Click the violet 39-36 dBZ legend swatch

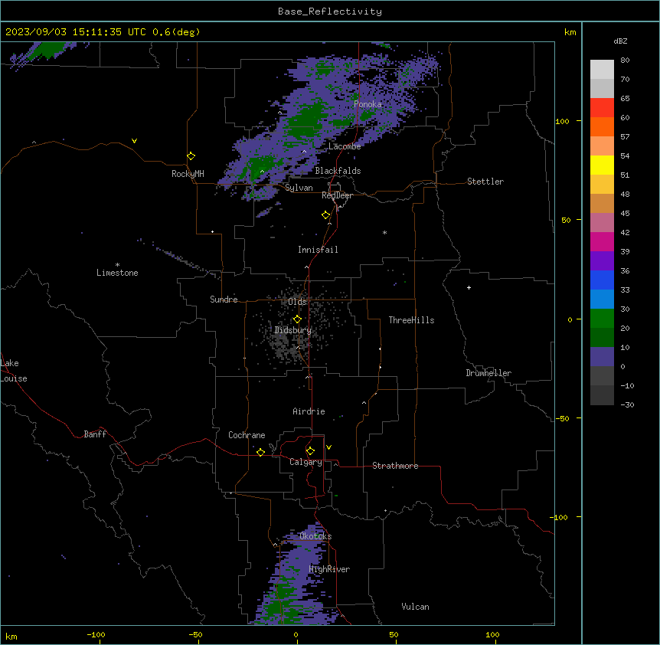click(x=602, y=261)
